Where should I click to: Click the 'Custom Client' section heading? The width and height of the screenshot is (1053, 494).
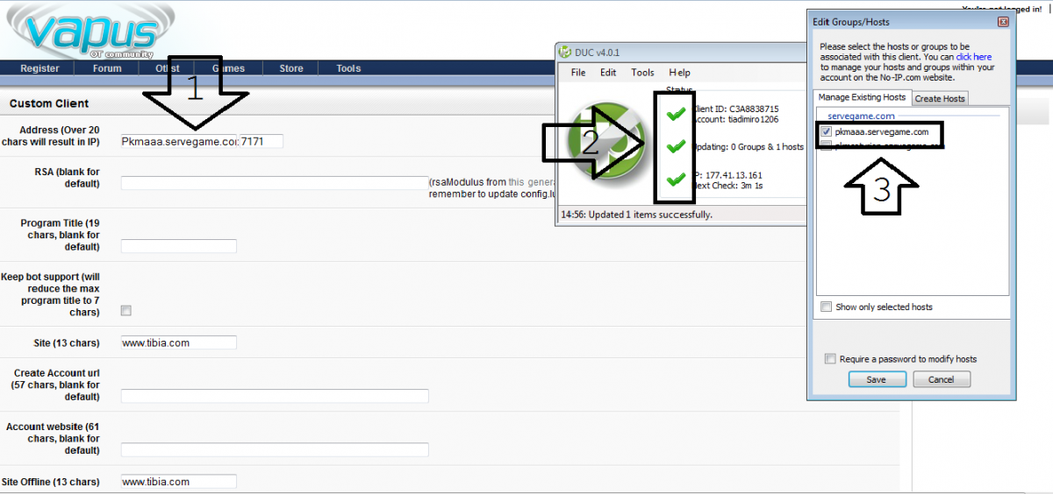[x=49, y=103]
